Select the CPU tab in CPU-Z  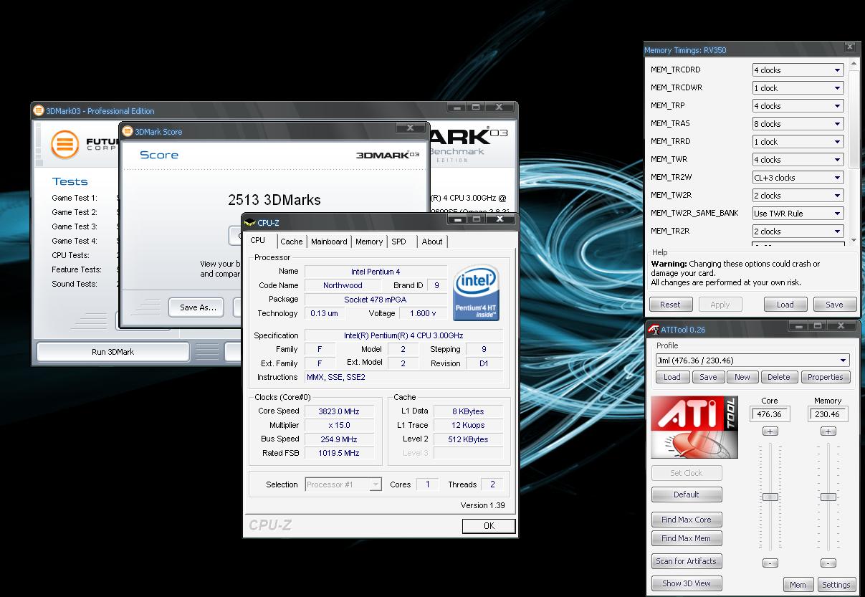pyautogui.click(x=258, y=241)
